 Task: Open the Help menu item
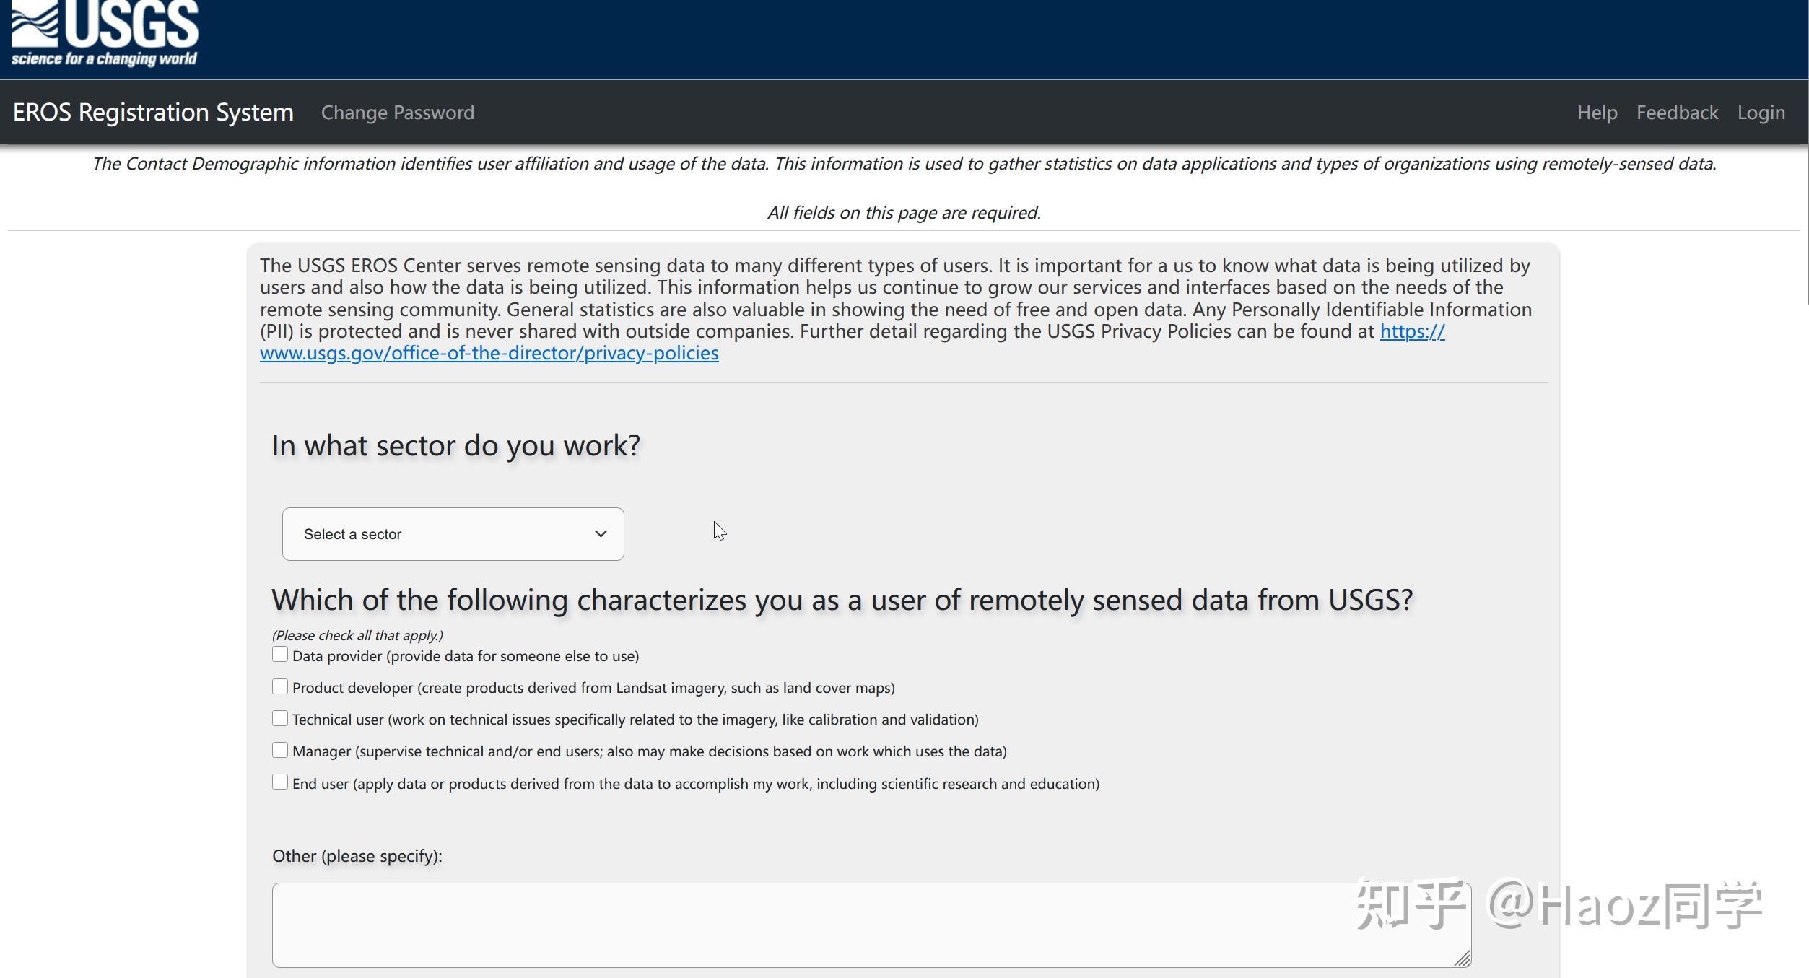click(x=1597, y=113)
